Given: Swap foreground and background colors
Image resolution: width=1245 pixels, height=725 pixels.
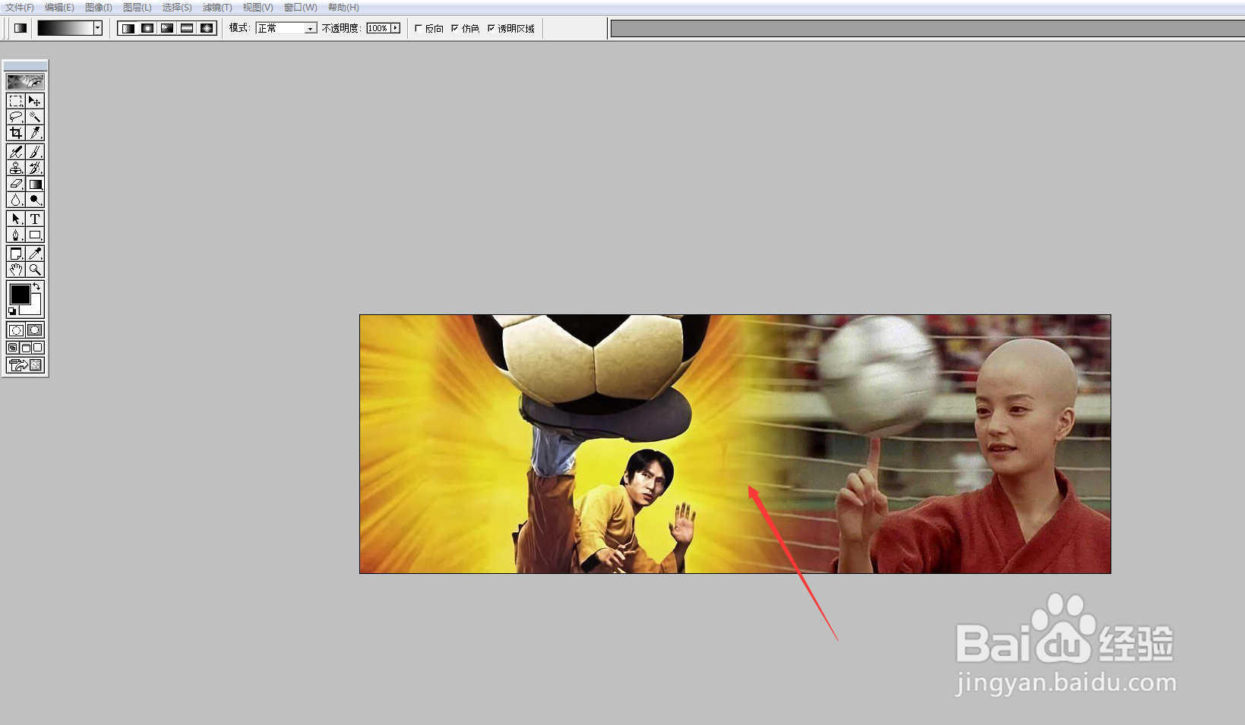Looking at the screenshot, I should 36,286.
